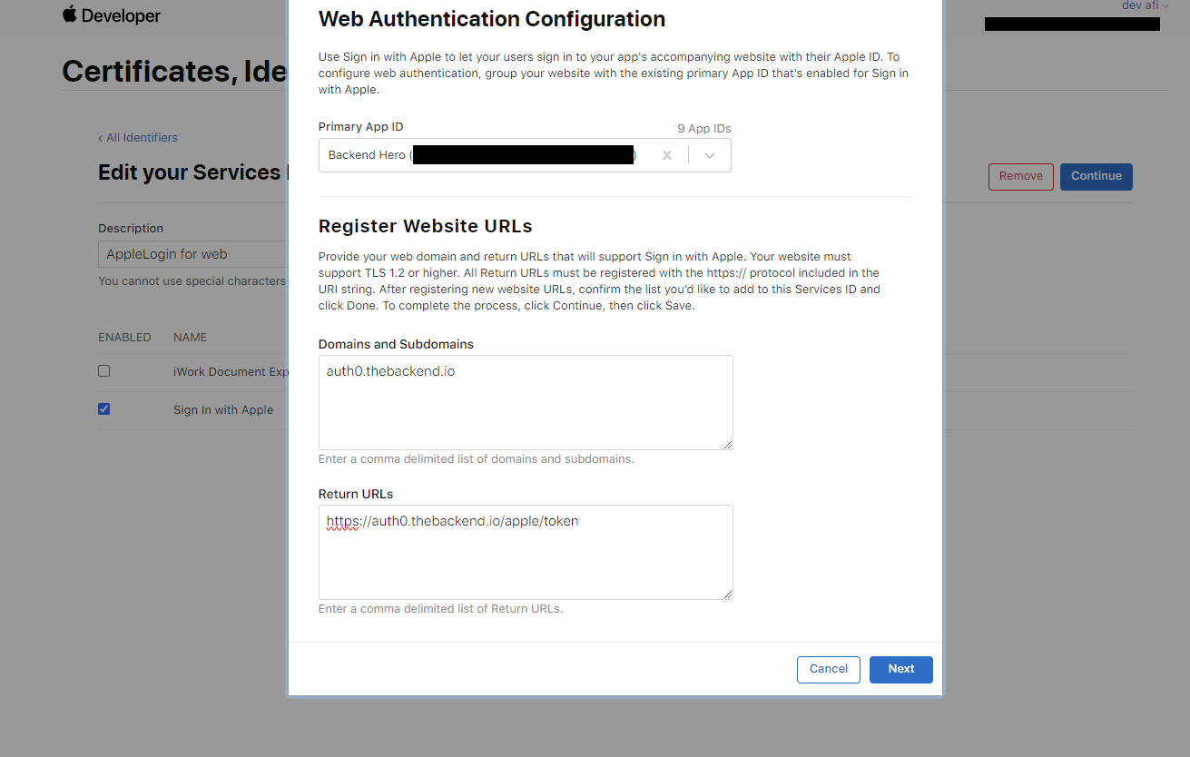Image resolution: width=1190 pixels, height=757 pixels.
Task: Open the dev afi account menu
Action: (1145, 5)
